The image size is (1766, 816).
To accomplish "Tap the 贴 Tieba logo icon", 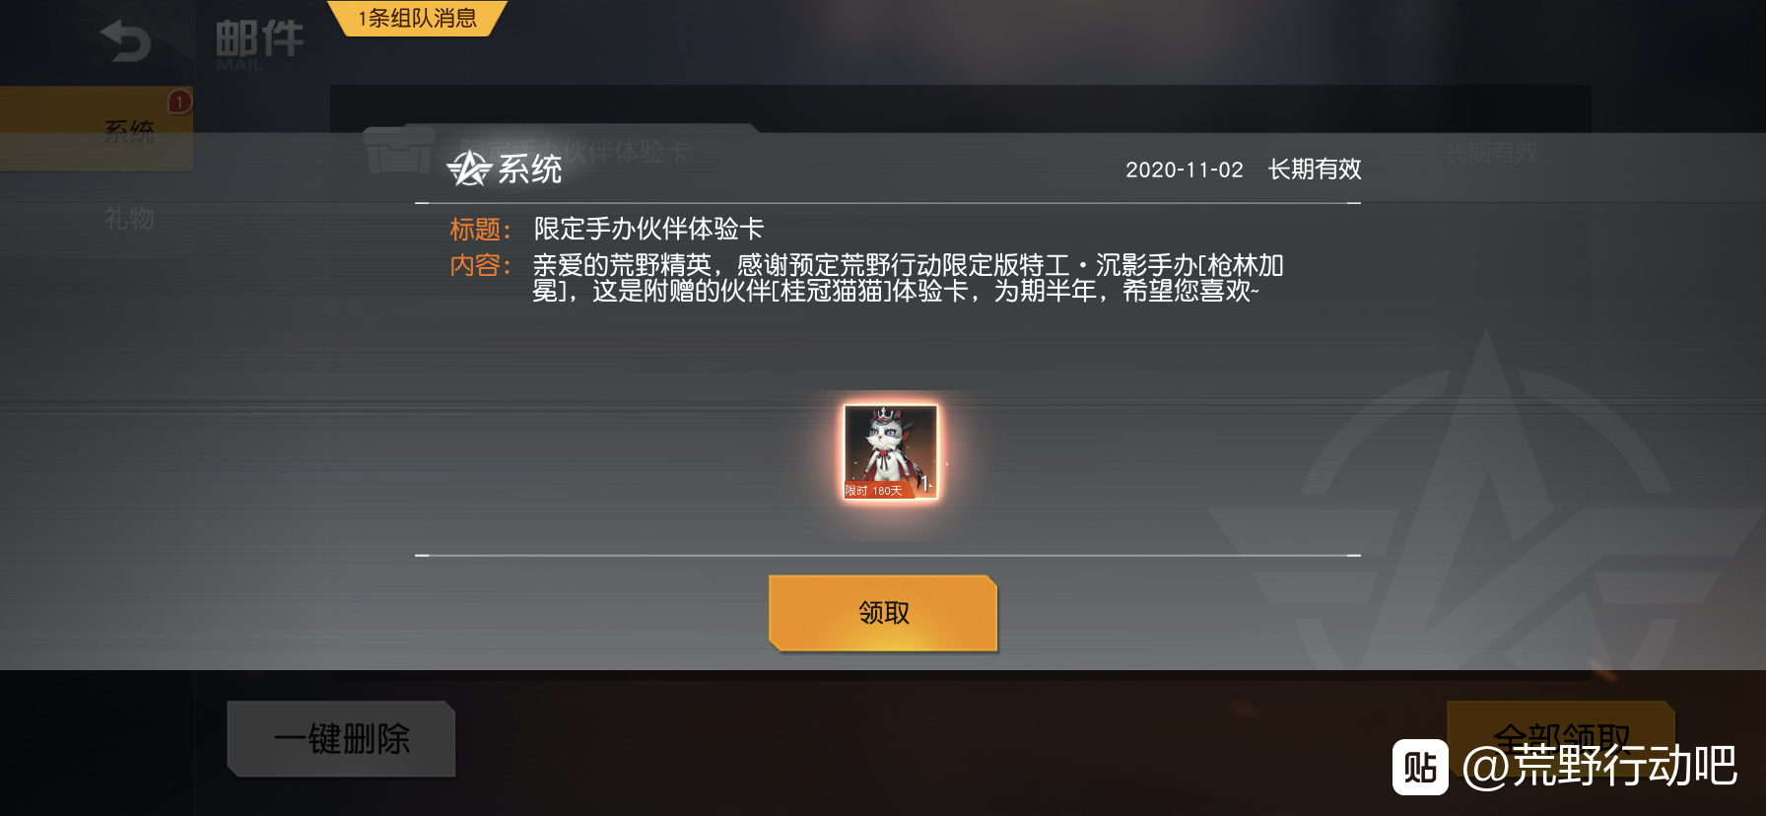I will tap(1420, 767).
